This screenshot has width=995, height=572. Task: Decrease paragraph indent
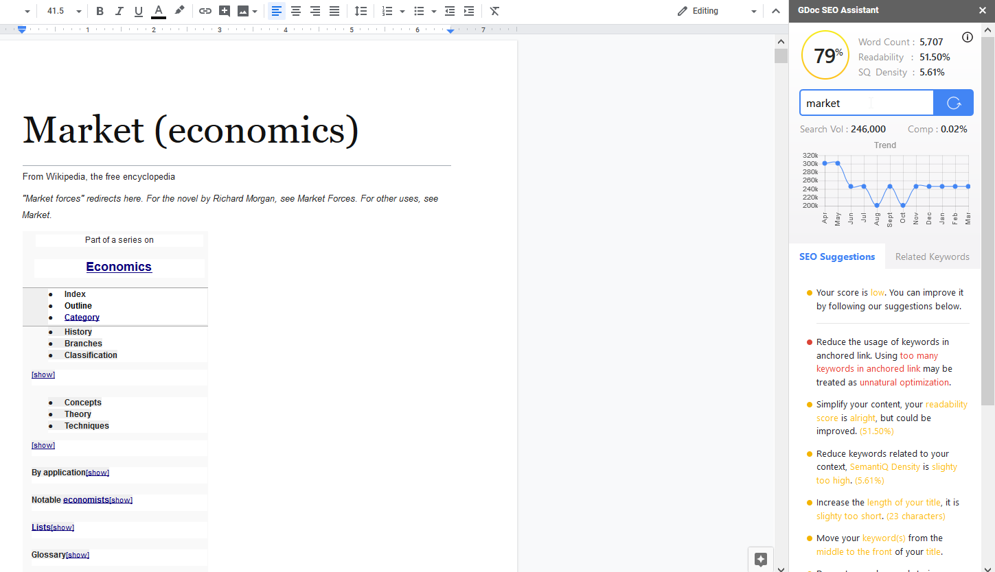click(450, 11)
